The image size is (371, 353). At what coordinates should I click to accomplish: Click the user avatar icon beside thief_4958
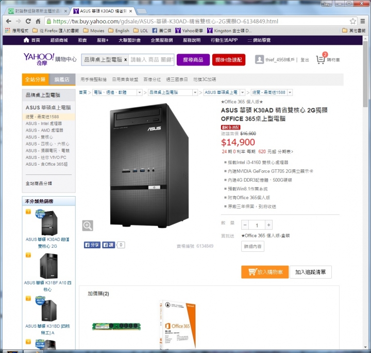click(x=259, y=59)
